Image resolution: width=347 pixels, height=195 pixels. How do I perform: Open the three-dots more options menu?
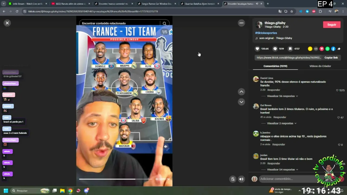[241, 23]
